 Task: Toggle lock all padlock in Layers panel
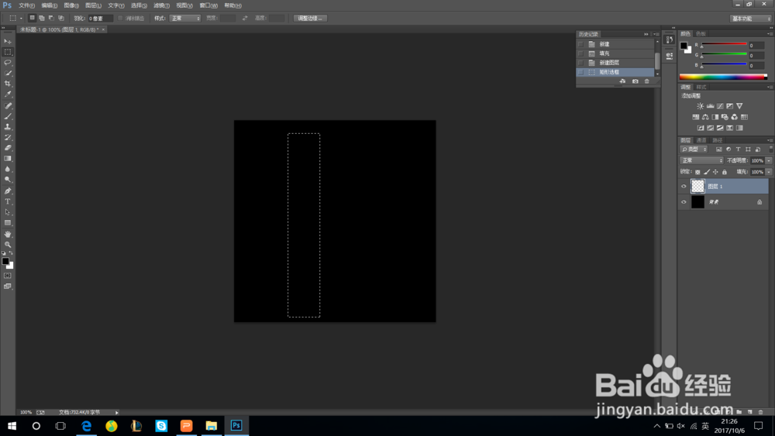coord(725,172)
